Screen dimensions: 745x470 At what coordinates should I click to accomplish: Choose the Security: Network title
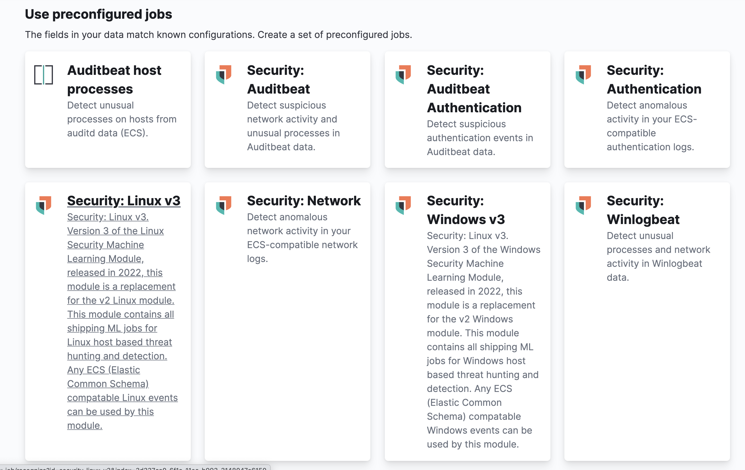pyautogui.click(x=304, y=201)
